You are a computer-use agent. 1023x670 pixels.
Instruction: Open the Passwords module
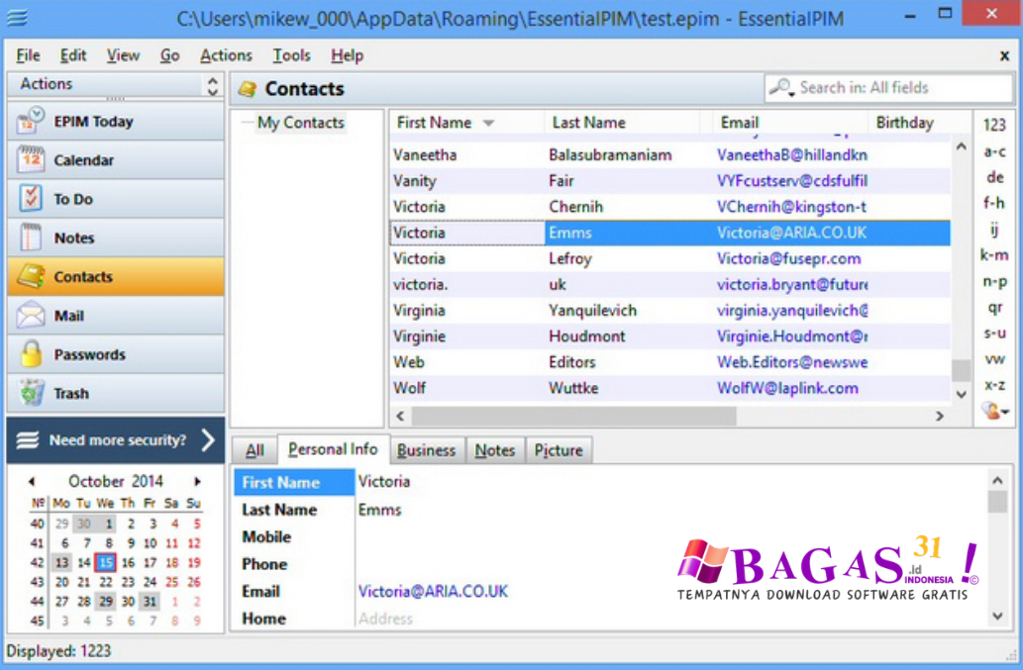[x=116, y=354]
